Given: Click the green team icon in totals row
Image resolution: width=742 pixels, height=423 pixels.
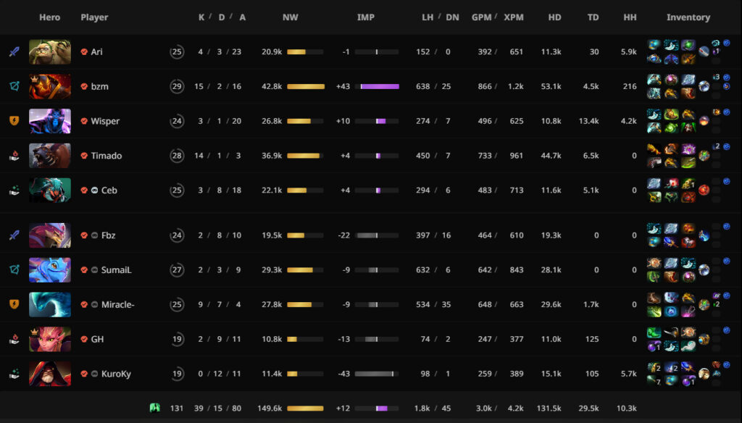Looking at the screenshot, I should click(154, 408).
